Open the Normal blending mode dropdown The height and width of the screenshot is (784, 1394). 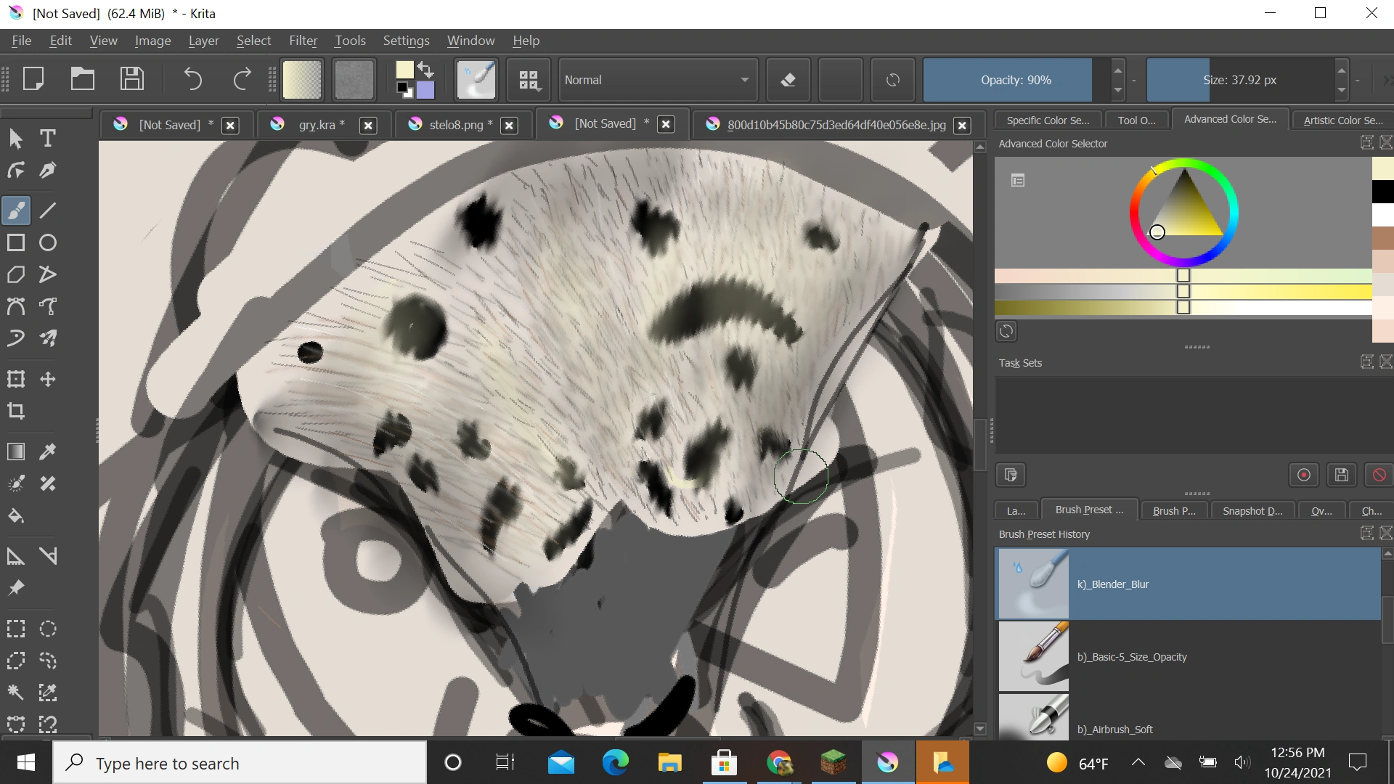tap(656, 80)
